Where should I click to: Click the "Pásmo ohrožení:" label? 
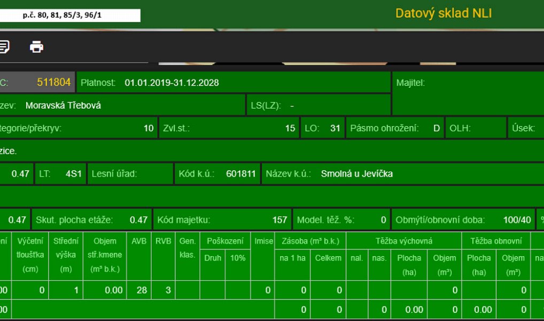tap(384, 128)
